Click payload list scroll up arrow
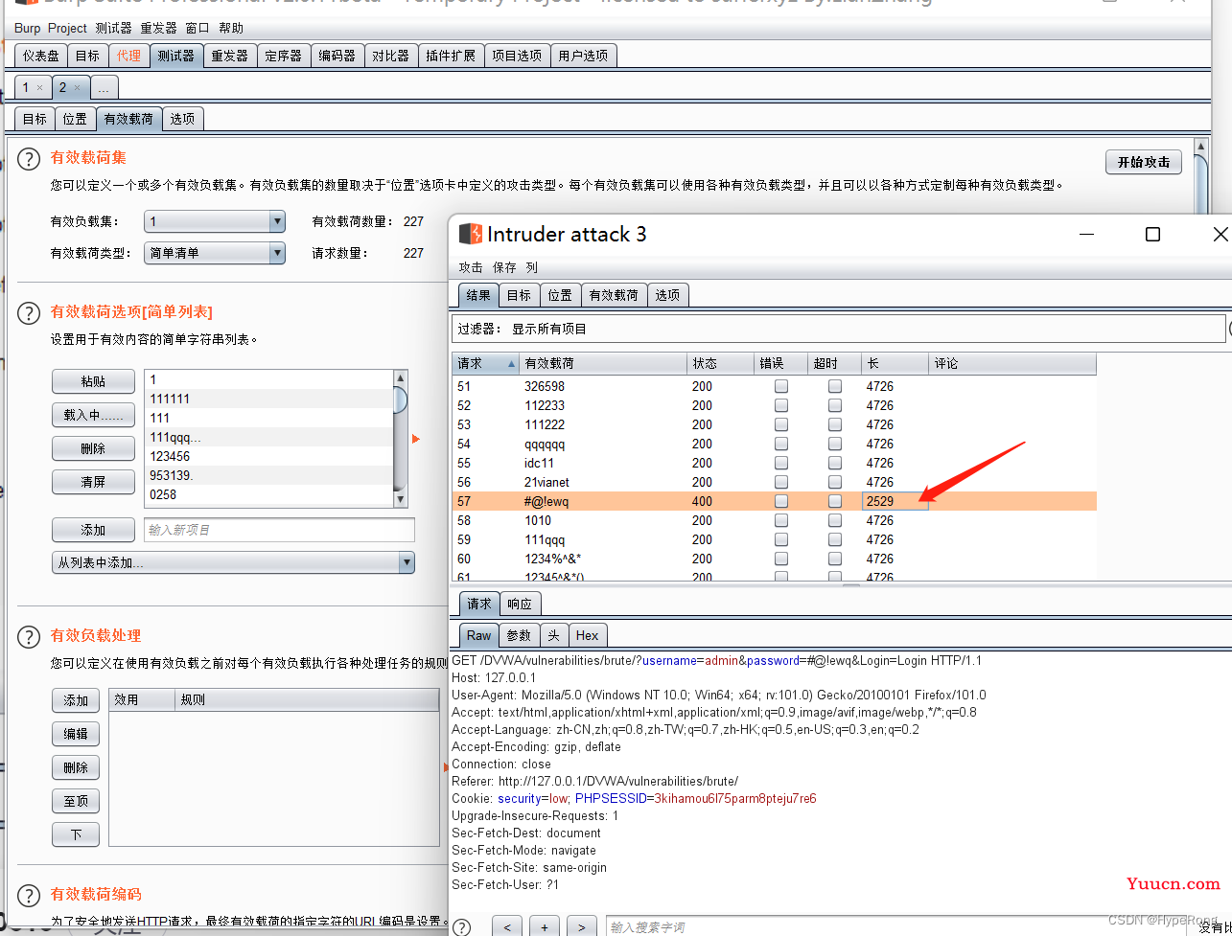 point(401,377)
